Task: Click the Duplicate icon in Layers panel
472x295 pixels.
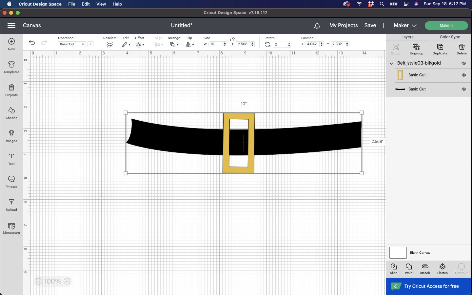Action: tap(440, 49)
